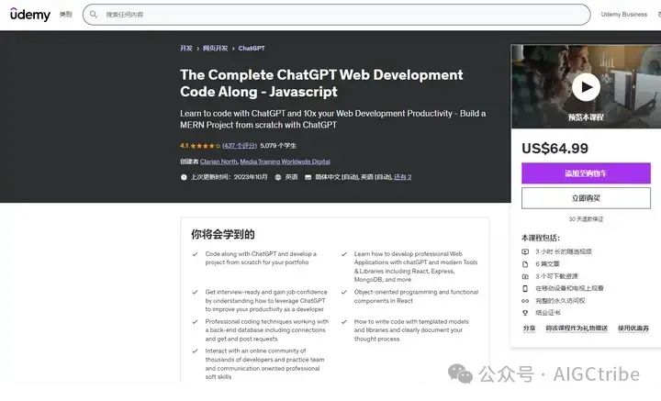Click 3 小时 长的随选视频 text
The width and height of the screenshot is (661, 401).
point(564,252)
